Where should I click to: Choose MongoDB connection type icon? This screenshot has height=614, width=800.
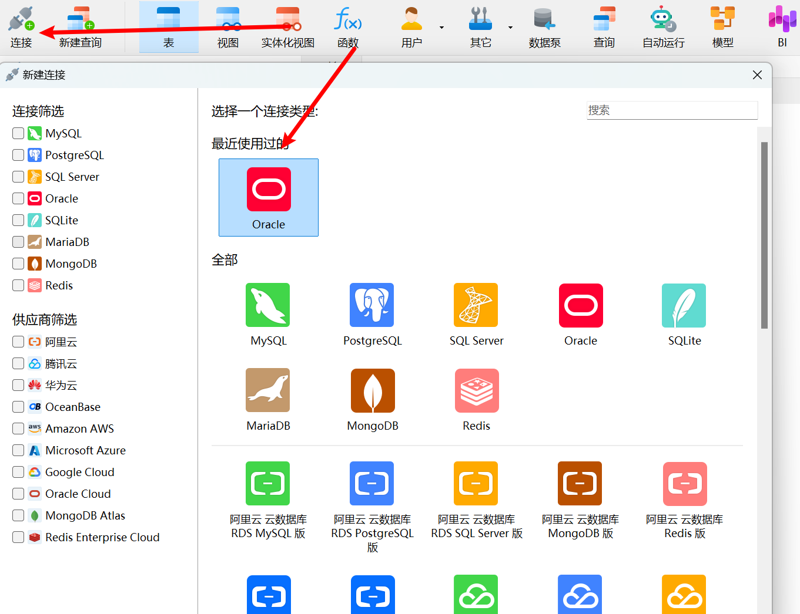(x=373, y=390)
